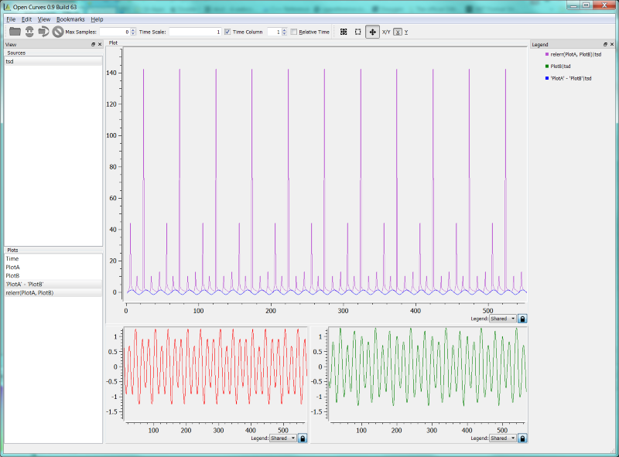Uncheck the Time Column checkbox
This screenshot has width=619, height=457.
tap(227, 32)
